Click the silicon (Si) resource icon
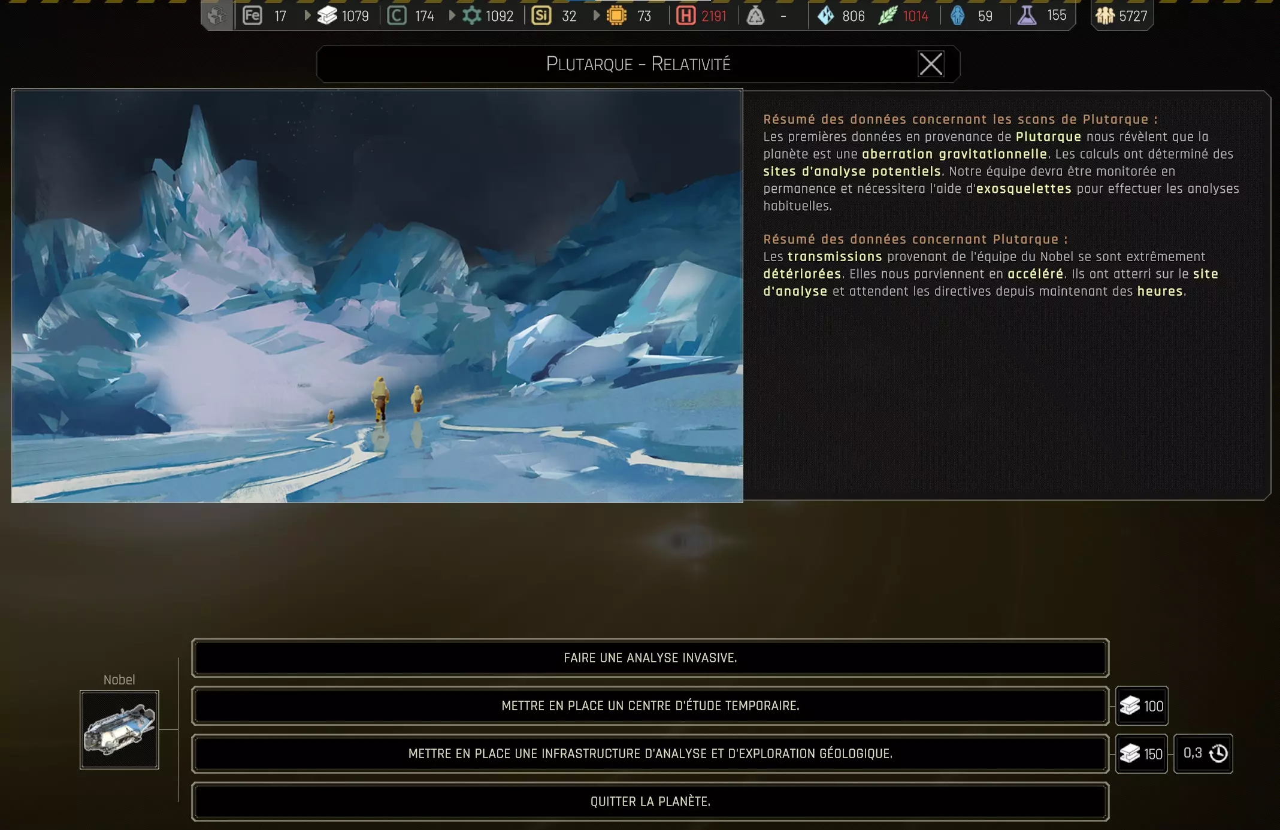 tap(541, 16)
